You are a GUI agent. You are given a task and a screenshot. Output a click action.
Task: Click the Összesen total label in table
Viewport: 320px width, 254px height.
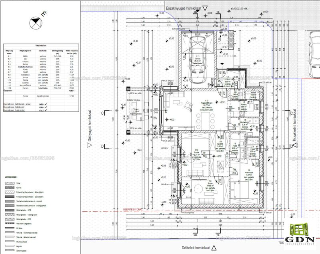coord(8,90)
